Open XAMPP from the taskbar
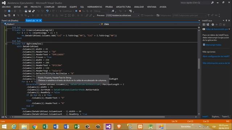 pyautogui.click(x=140, y=127)
